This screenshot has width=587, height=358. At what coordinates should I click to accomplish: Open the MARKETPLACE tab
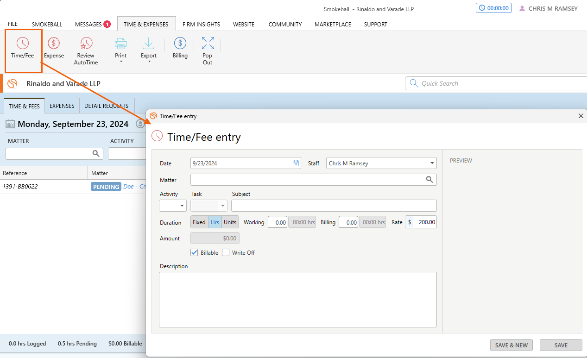click(x=333, y=24)
